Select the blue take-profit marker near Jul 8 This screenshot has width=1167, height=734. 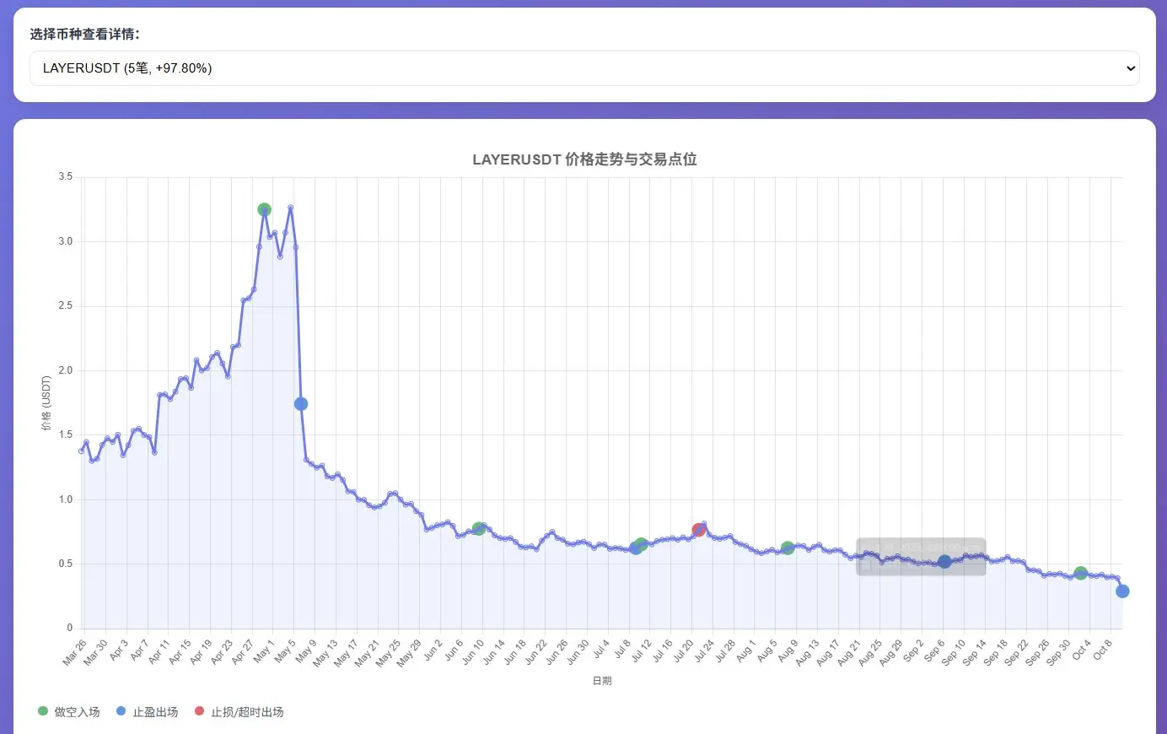coord(635,548)
